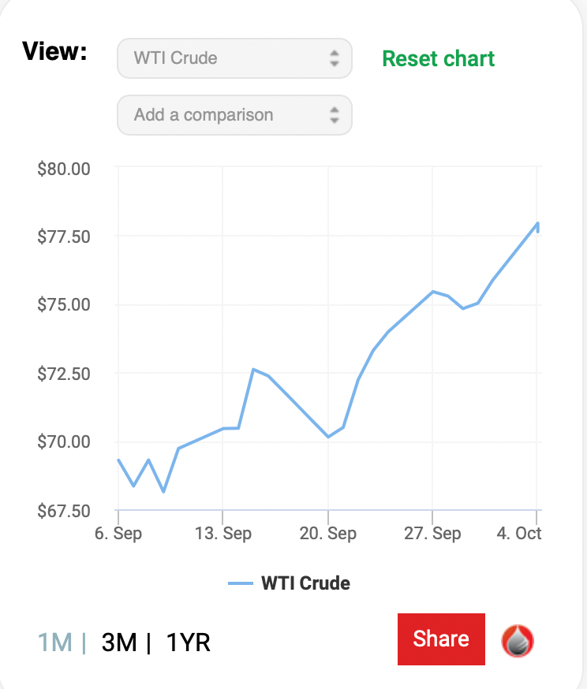This screenshot has width=587, height=689.
Task: Click the oil drop logo icon
Action: pos(518,641)
